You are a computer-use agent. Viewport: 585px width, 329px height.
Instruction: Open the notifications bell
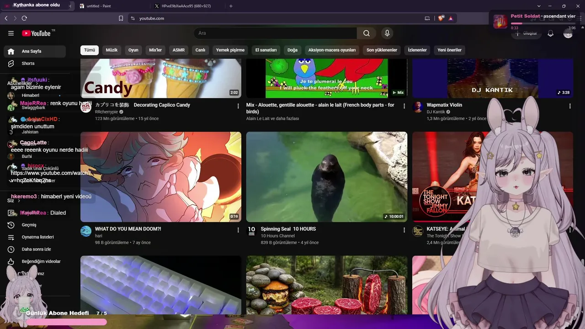coord(551,33)
